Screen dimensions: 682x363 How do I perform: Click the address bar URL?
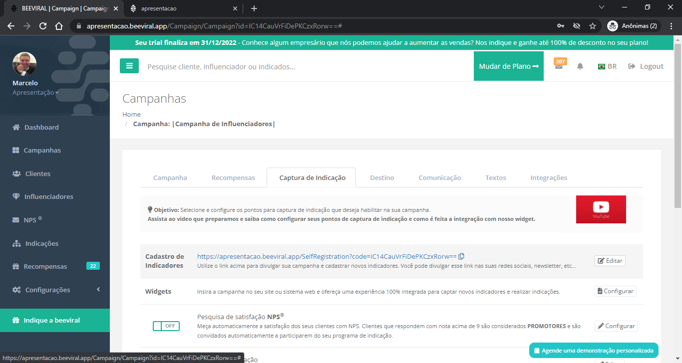click(214, 26)
